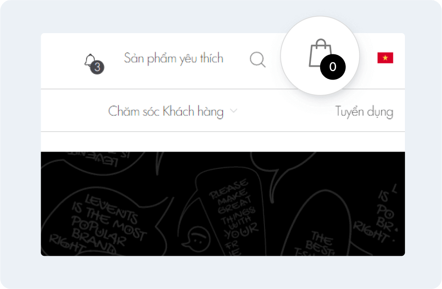Click the blank white strip above the black banner

point(223,142)
